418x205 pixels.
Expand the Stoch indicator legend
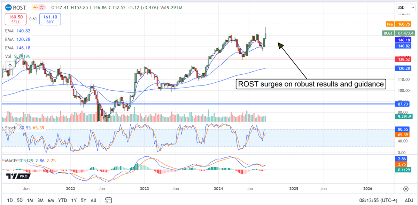point(10,128)
